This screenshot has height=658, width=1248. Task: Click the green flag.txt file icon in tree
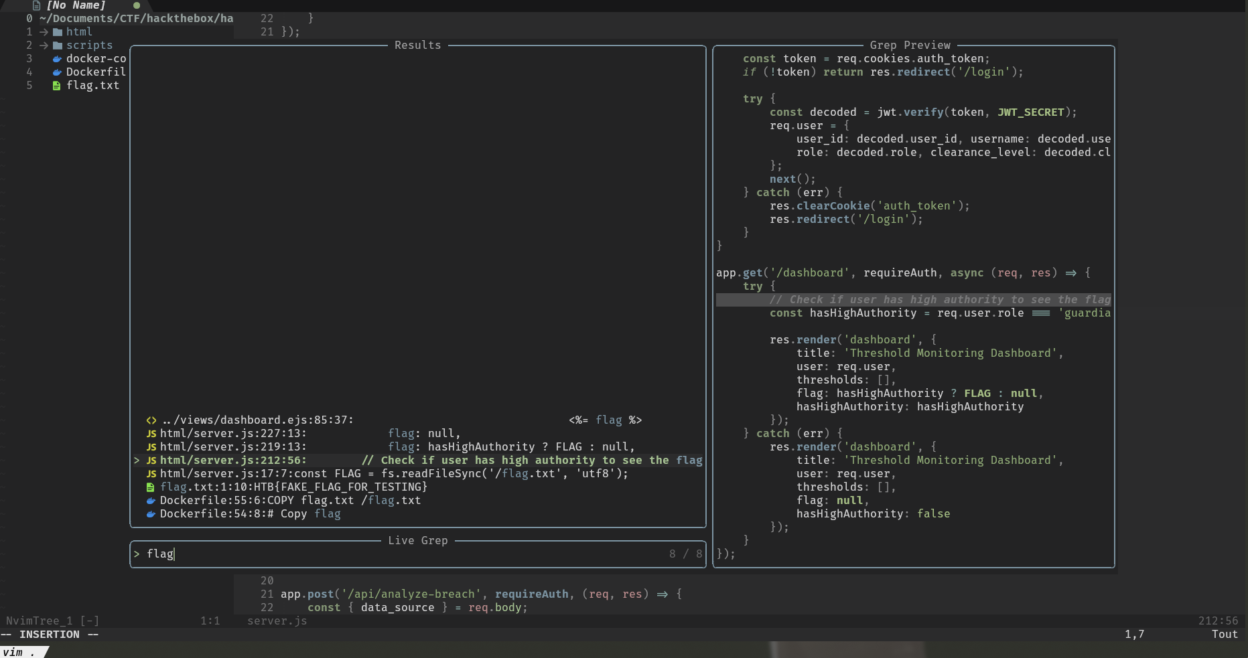pyautogui.click(x=57, y=86)
